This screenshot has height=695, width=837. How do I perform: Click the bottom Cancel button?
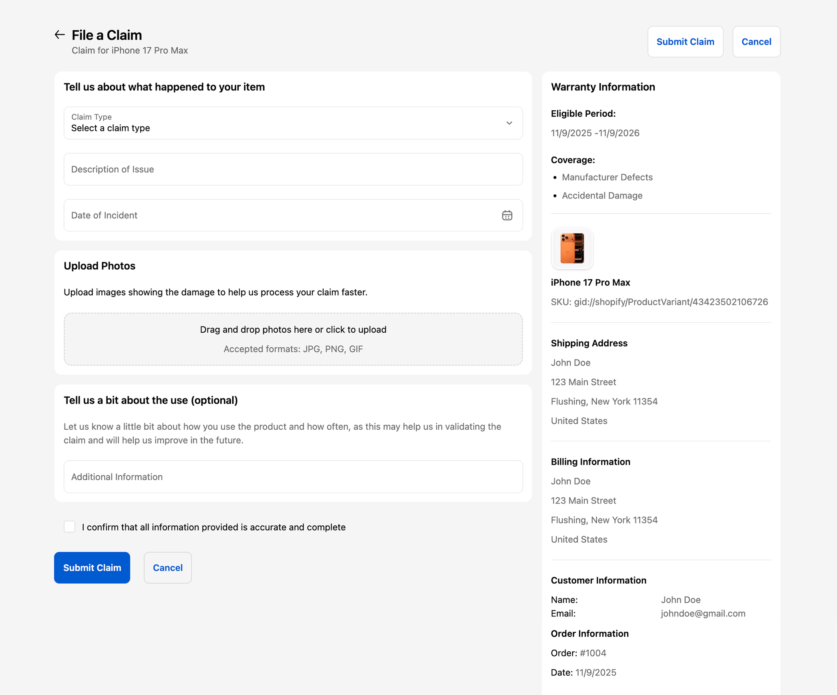point(167,567)
